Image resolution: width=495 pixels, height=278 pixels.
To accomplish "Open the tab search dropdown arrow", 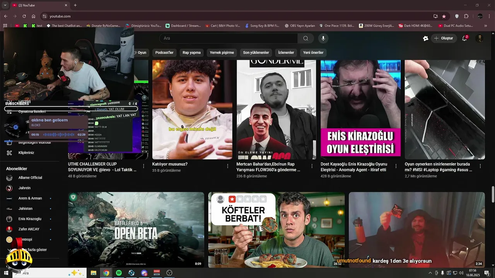I will click(5, 5).
